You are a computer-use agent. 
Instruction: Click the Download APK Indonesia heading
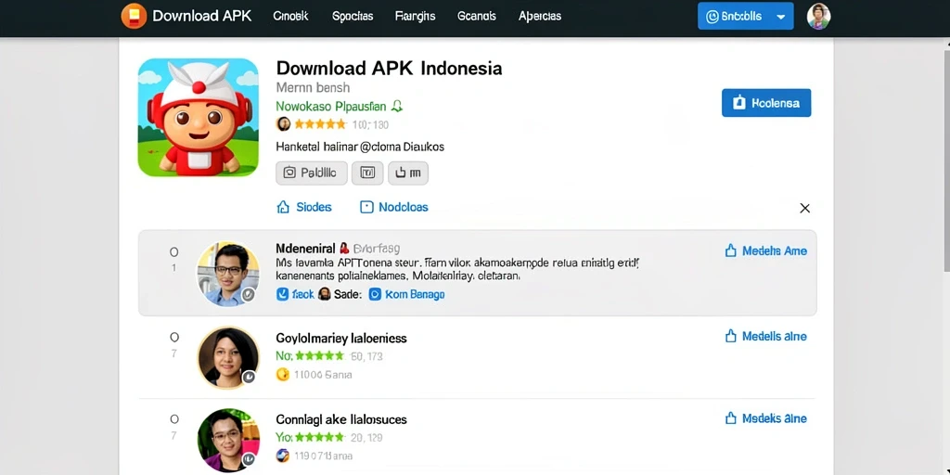(389, 68)
